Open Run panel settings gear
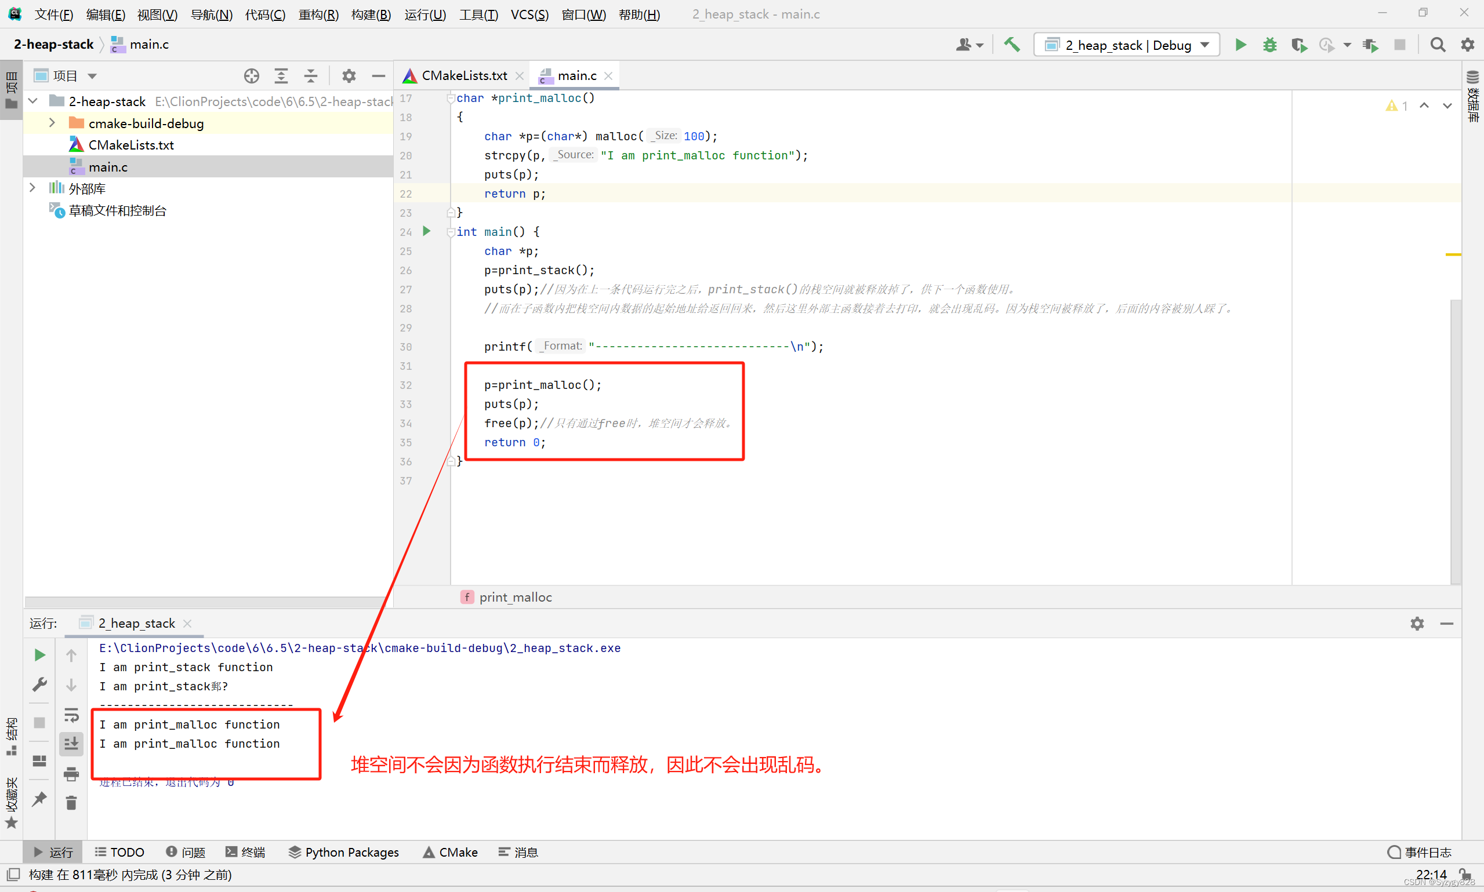This screenshot has height=892, width=1484. coord(1417,624)
